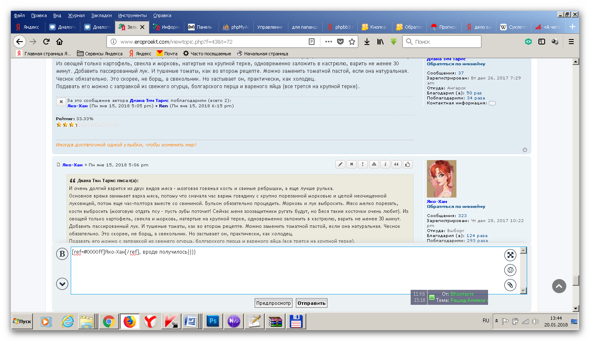The width and height of the screenshot is (590, 341).
Task: Open the Firefox library icon
Action: coord(380,42)
